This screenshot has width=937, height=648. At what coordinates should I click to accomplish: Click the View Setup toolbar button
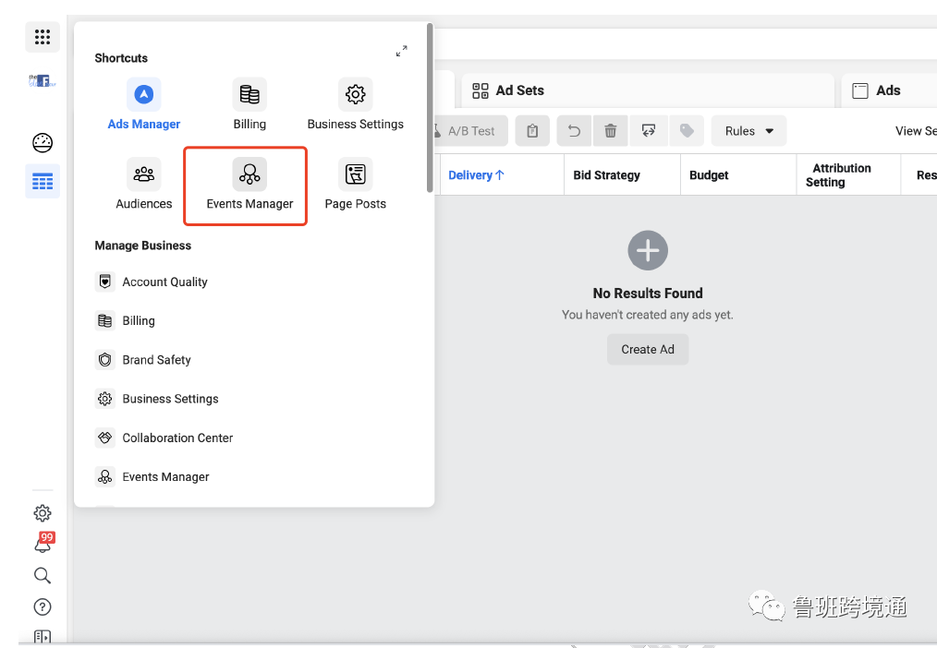[916, 131]
